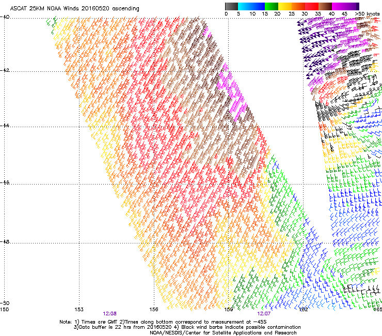Click the "156" longitude axis label
The height and width of the screenshot is (336, 382).
154,310
